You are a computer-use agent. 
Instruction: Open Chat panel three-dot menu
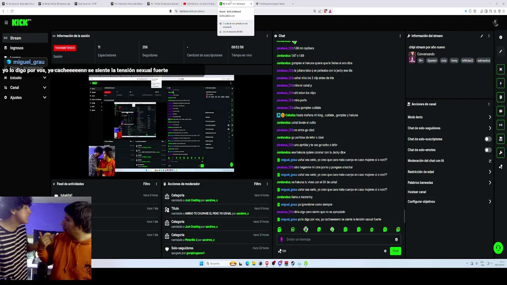click(400, 36)
